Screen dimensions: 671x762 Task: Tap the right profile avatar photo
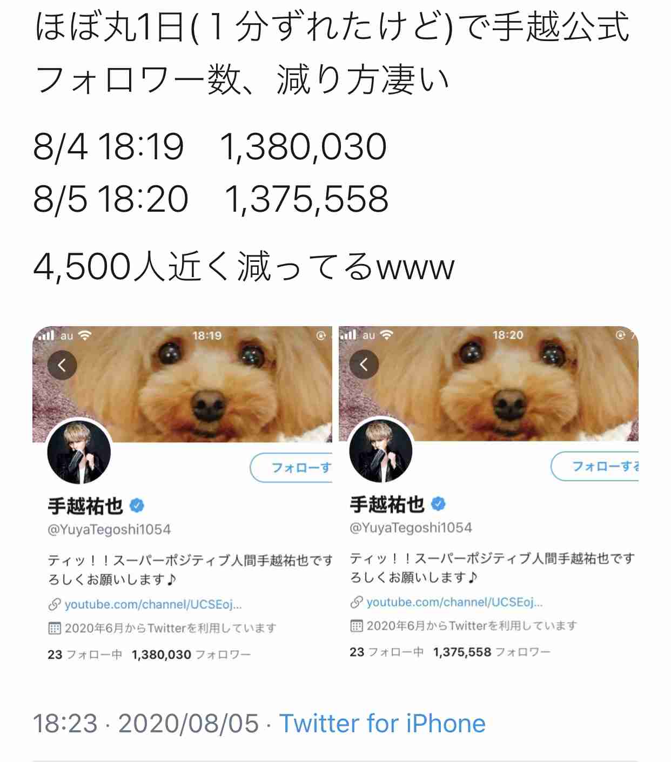click(x=381, y=451)
